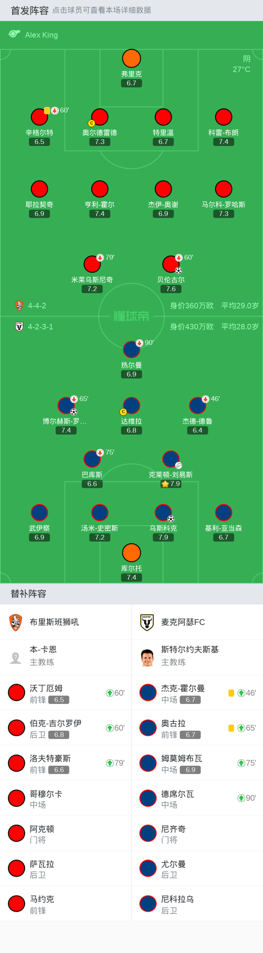Click the 布里斯班狮吼 team name
The image size is (263, 953).
coord(54,622)
